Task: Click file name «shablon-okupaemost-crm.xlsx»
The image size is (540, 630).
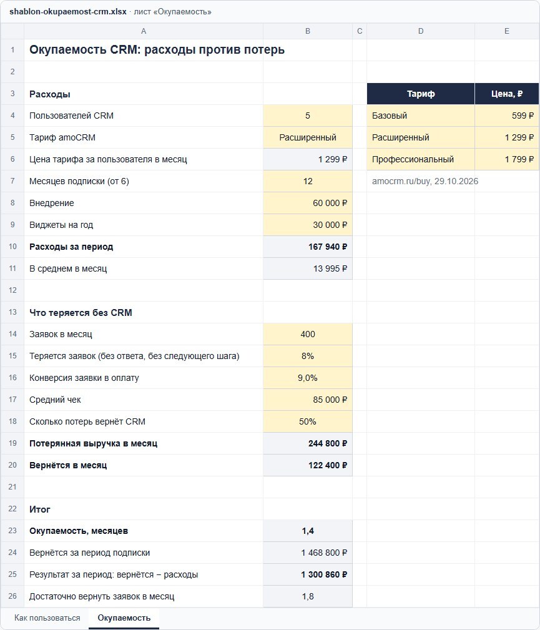Action: pyautogui.click(x=68, y=12)
